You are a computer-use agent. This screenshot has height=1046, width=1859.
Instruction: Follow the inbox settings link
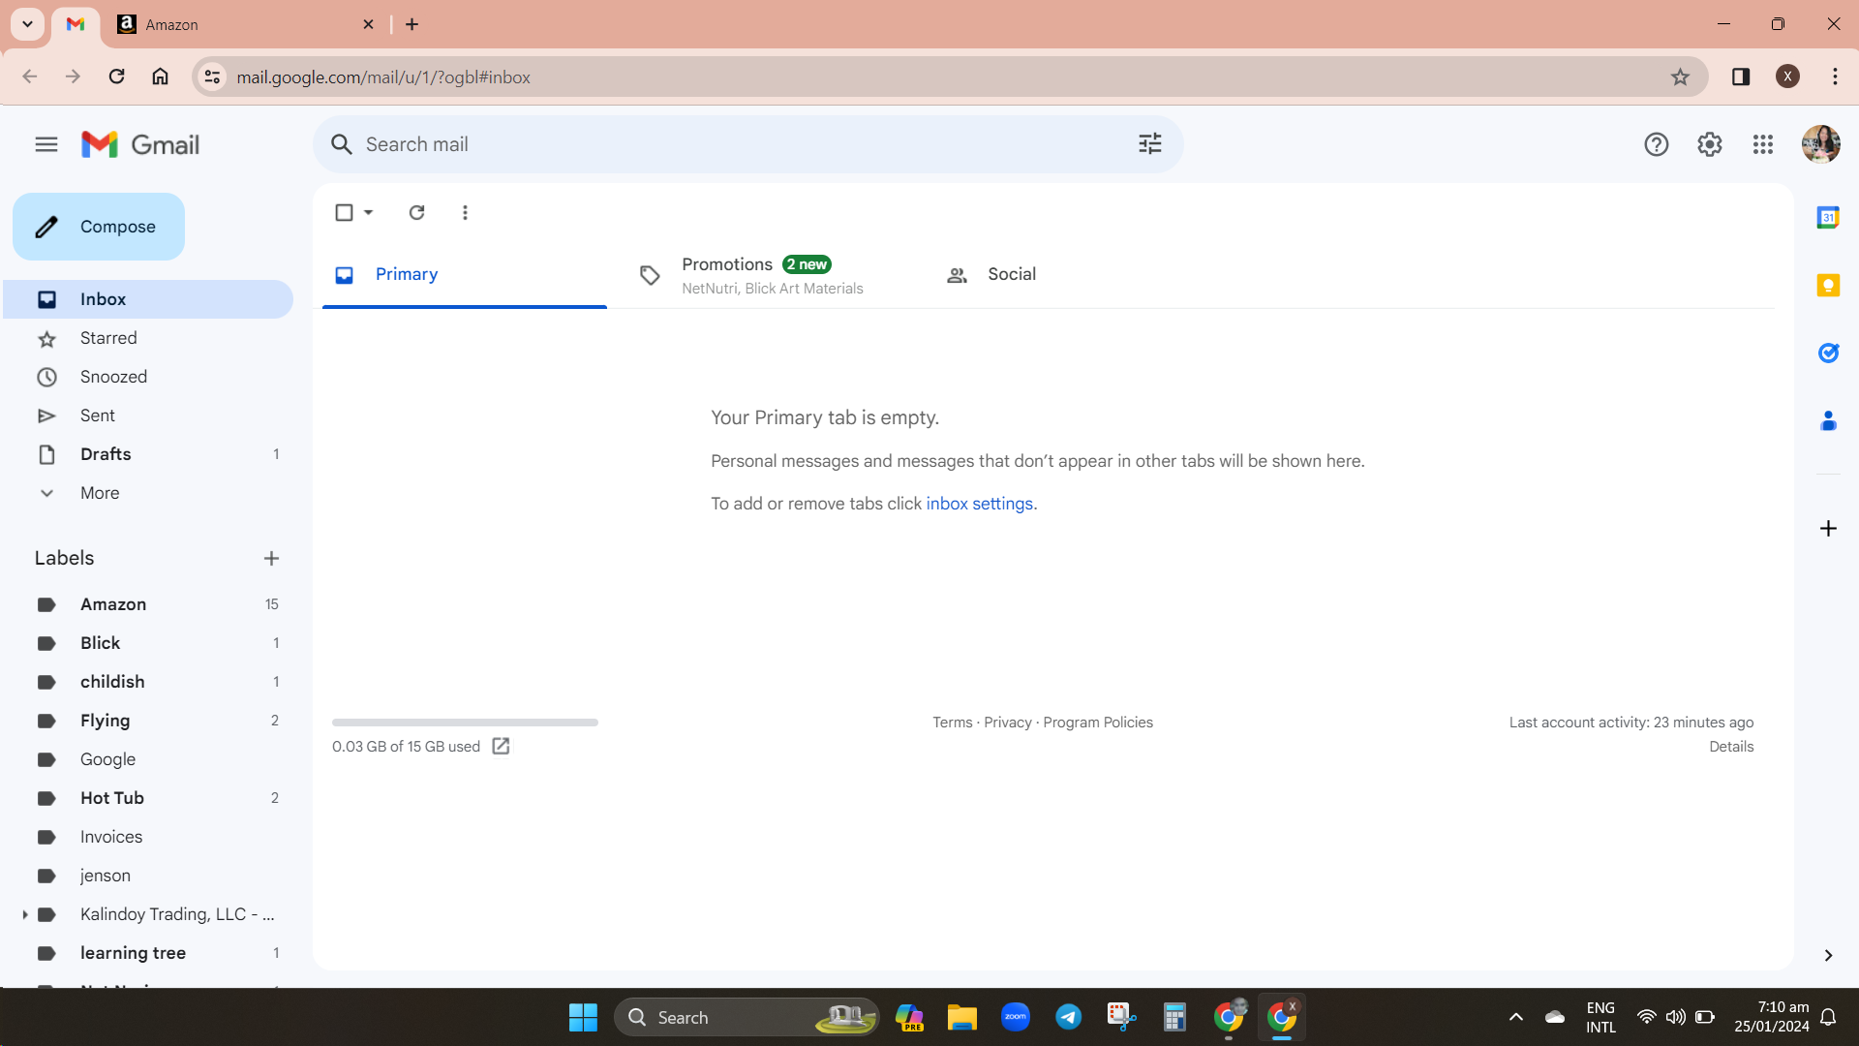979,504
